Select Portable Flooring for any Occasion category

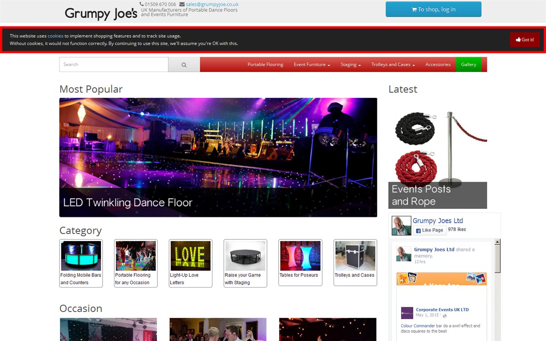136,263
